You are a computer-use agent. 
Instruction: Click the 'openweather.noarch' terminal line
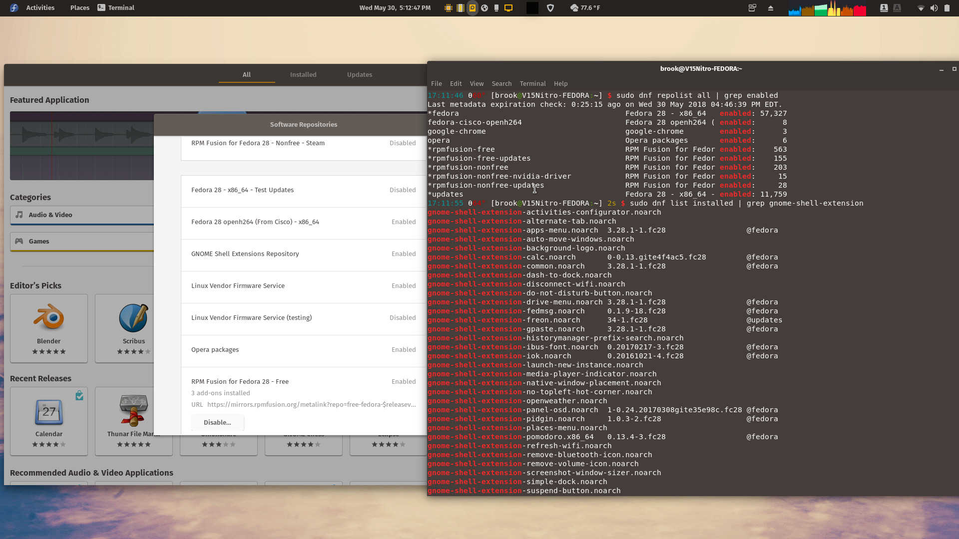pyautogui.click(x=517, y=401)
